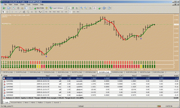Show the Market Watch window

(14, 8)
